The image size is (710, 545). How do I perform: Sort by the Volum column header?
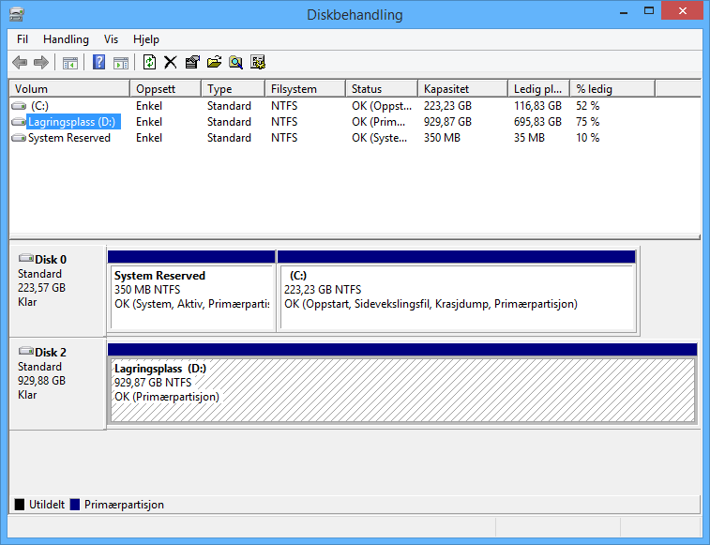coord(69,89)
